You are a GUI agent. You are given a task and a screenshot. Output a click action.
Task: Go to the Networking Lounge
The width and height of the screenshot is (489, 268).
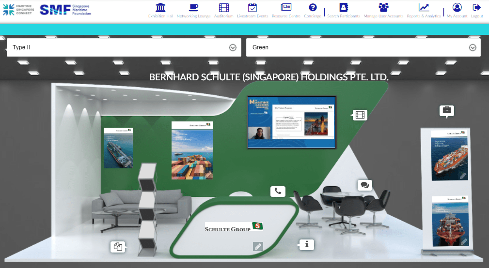pyautogui.click(x=193, y=11)
